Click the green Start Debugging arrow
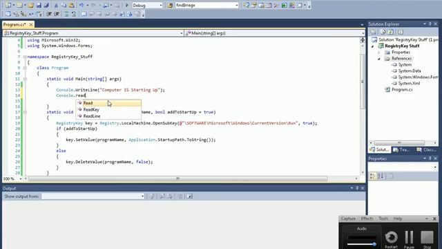 click(x=126, y=5)
